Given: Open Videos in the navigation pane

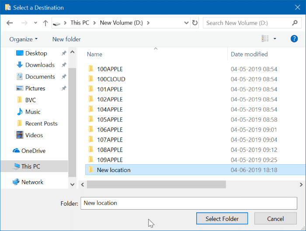Looking at the screenshot, I should 34,135.
